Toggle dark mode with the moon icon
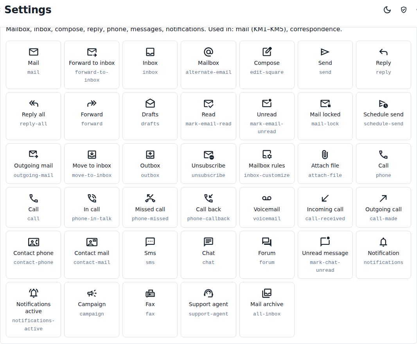The image size is (417, 344). 387,10
